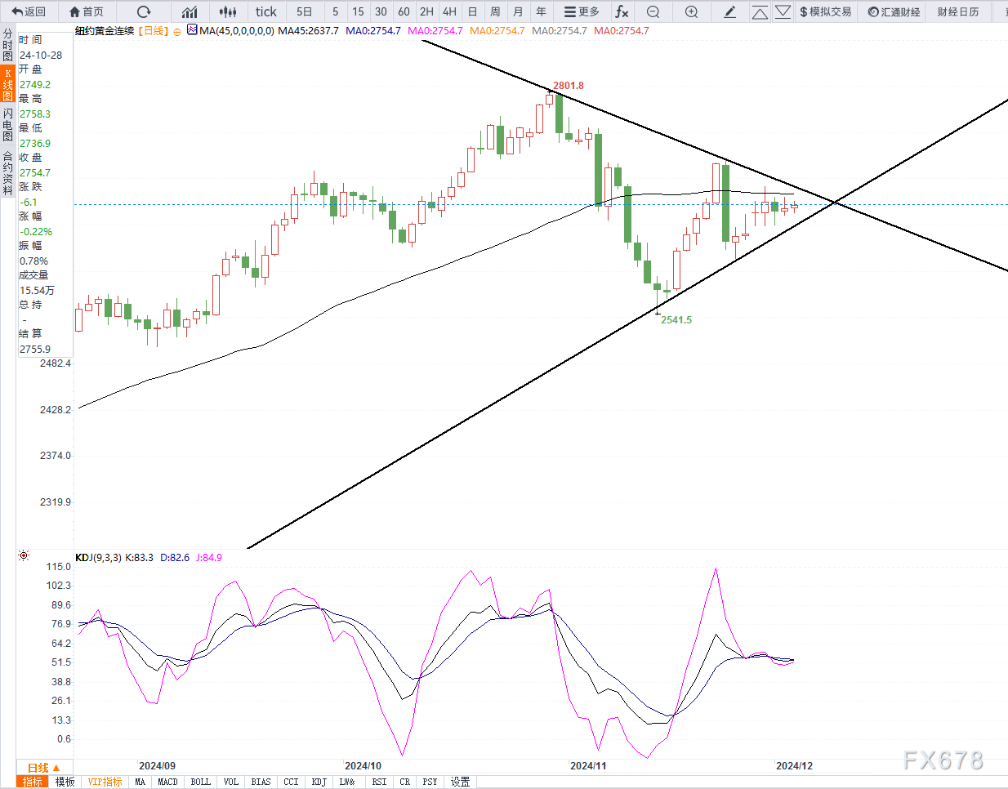Zoom out the chart with minus magnifier
Viewport: 1008px width, 789px height.
pyautogui.click(x=653, y=11)
